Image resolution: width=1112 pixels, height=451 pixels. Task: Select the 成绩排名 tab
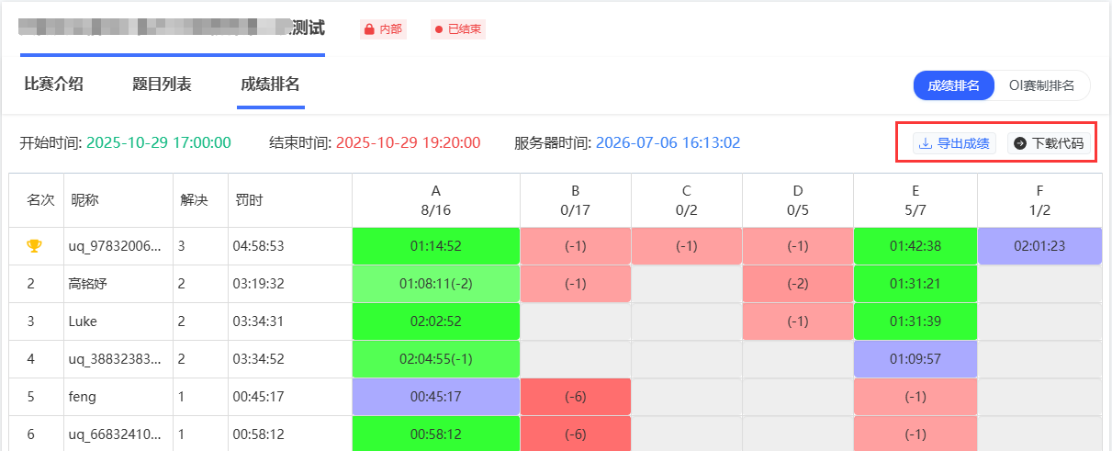(x=270, y=85)
